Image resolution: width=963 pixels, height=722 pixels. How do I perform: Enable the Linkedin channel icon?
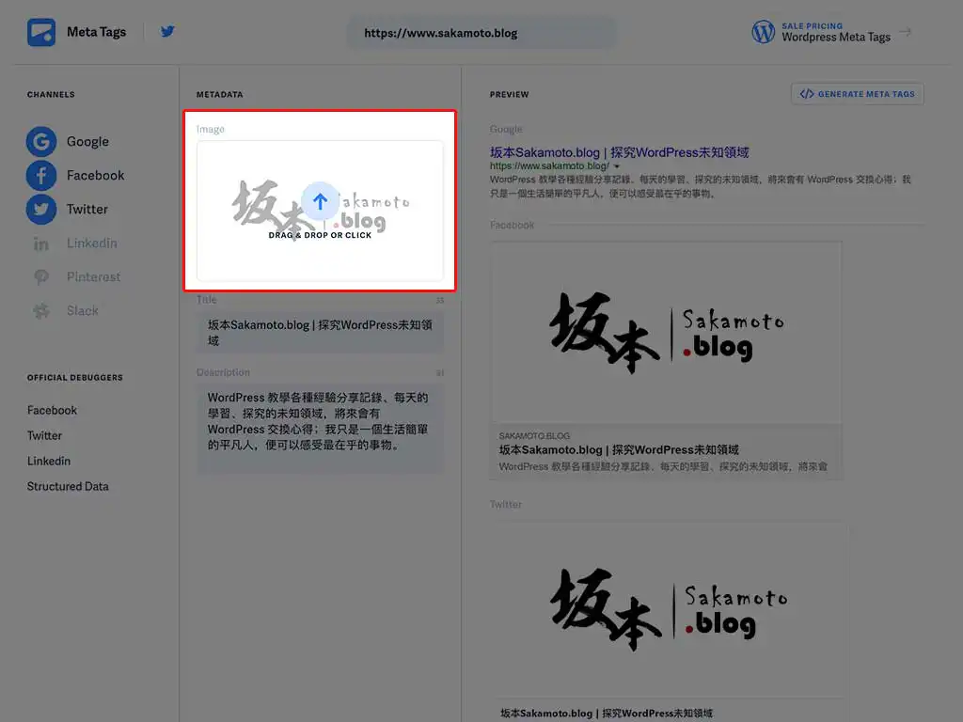click(x=40, y=243)
